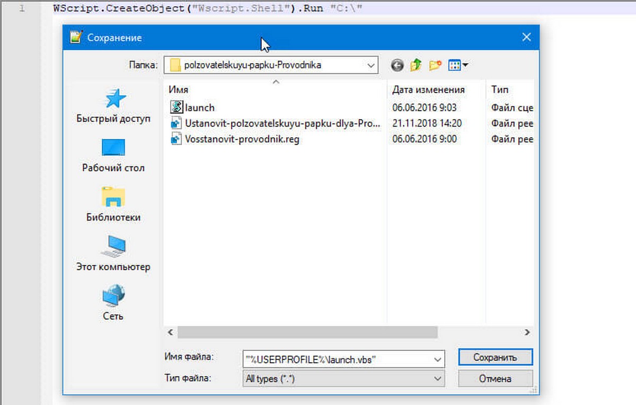Open the view menu icon dropdown
Image resolution: width=636 pixels, height=405 pixels.
point(458,65)
